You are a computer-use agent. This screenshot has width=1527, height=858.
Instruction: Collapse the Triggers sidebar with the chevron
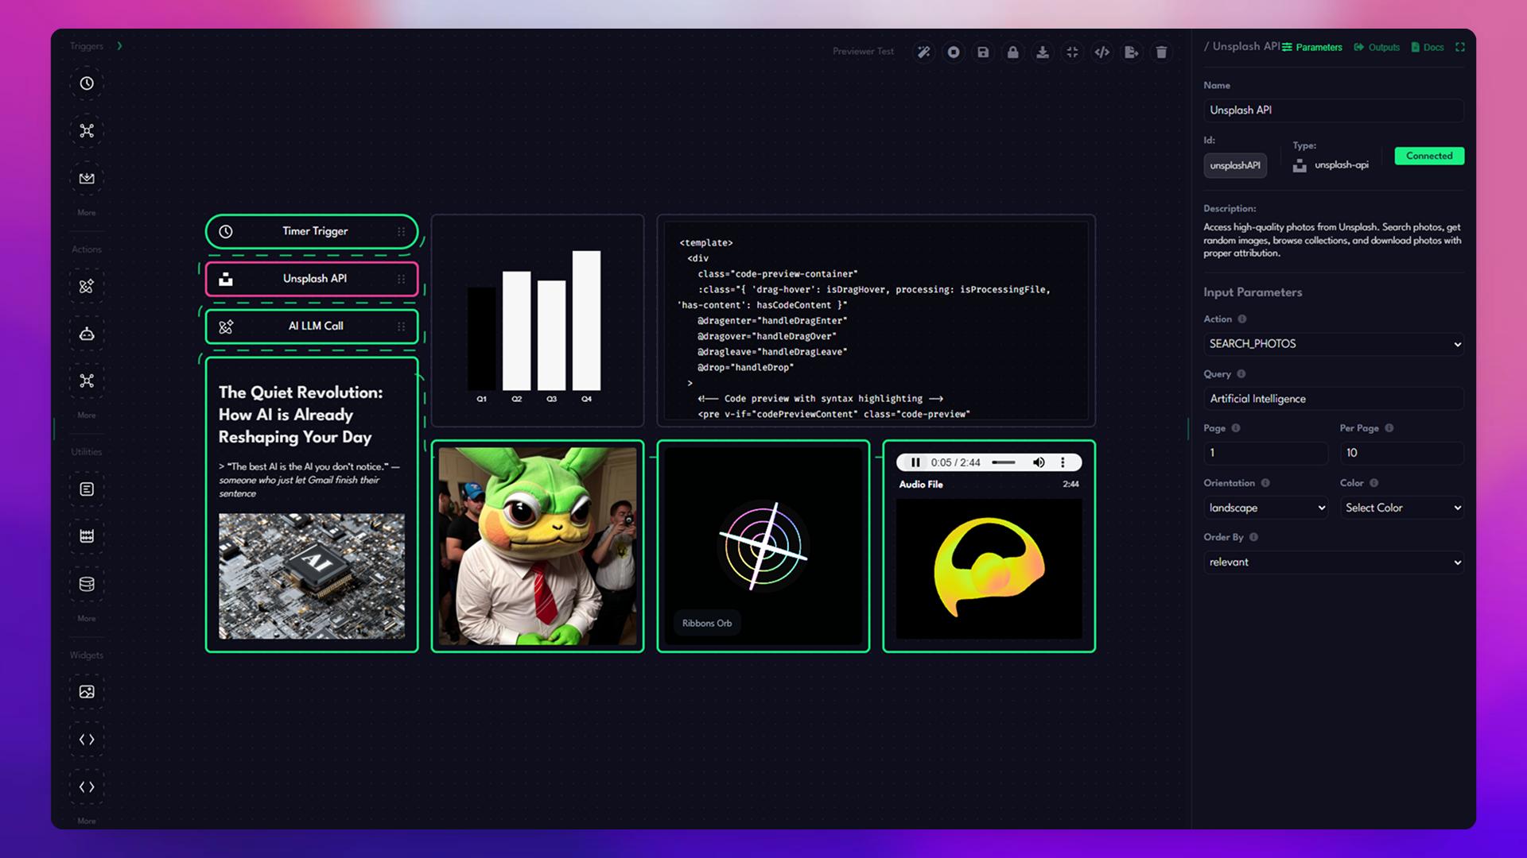120,45
